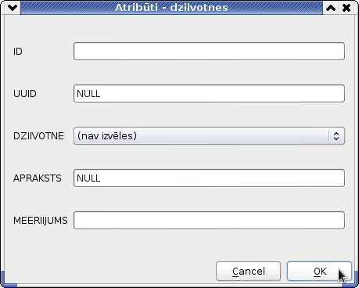
Task: Click the DZIIVOTNE label
Action: pos(38,136)
